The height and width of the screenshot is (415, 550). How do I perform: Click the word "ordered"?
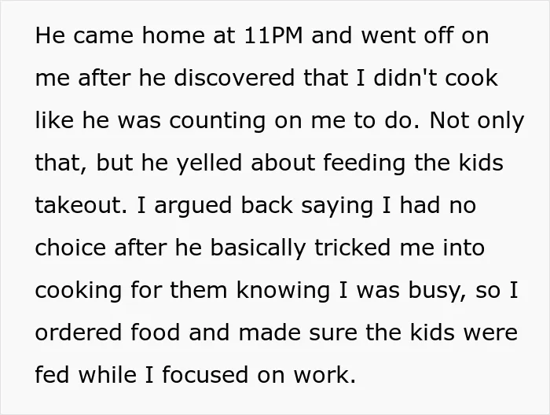pos(79,332)
